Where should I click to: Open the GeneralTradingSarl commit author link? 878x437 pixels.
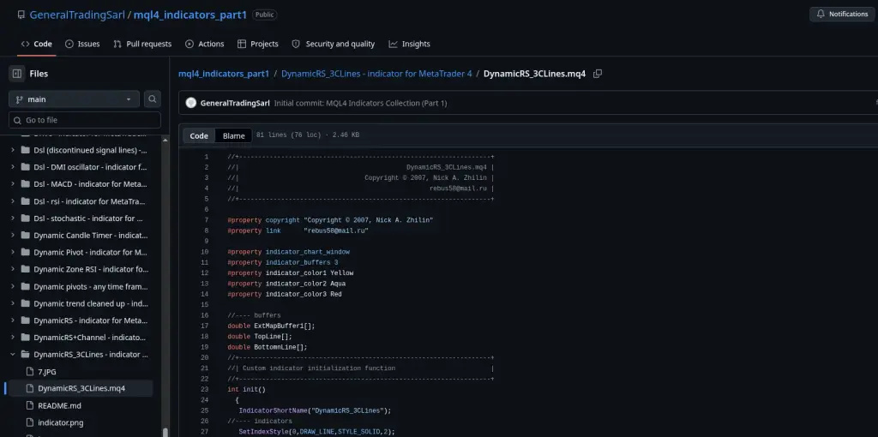pyautogui.click(x=235, y=103)
